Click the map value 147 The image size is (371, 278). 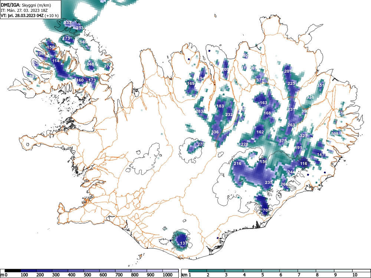(321, 155)
